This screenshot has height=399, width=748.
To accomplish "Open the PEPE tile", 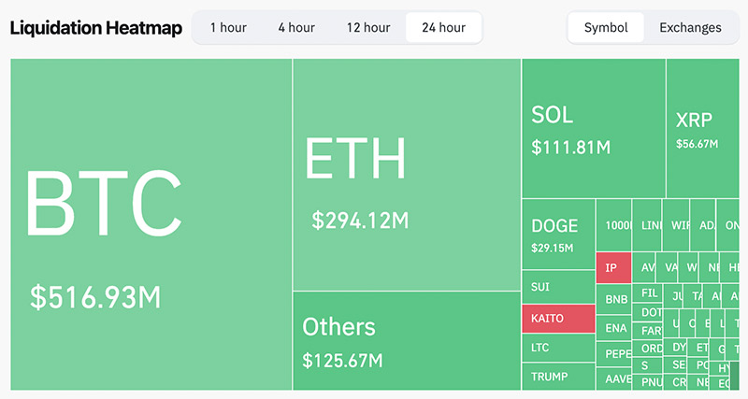I will 613,354.
